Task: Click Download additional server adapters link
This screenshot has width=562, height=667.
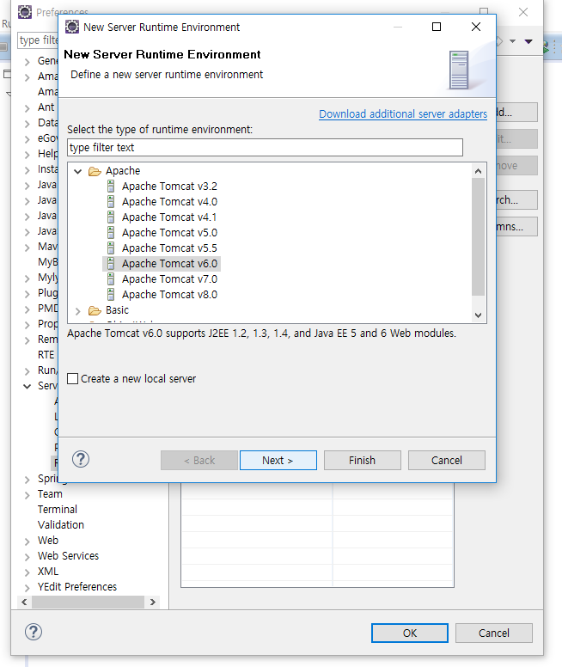Action: tap(403, 114)
